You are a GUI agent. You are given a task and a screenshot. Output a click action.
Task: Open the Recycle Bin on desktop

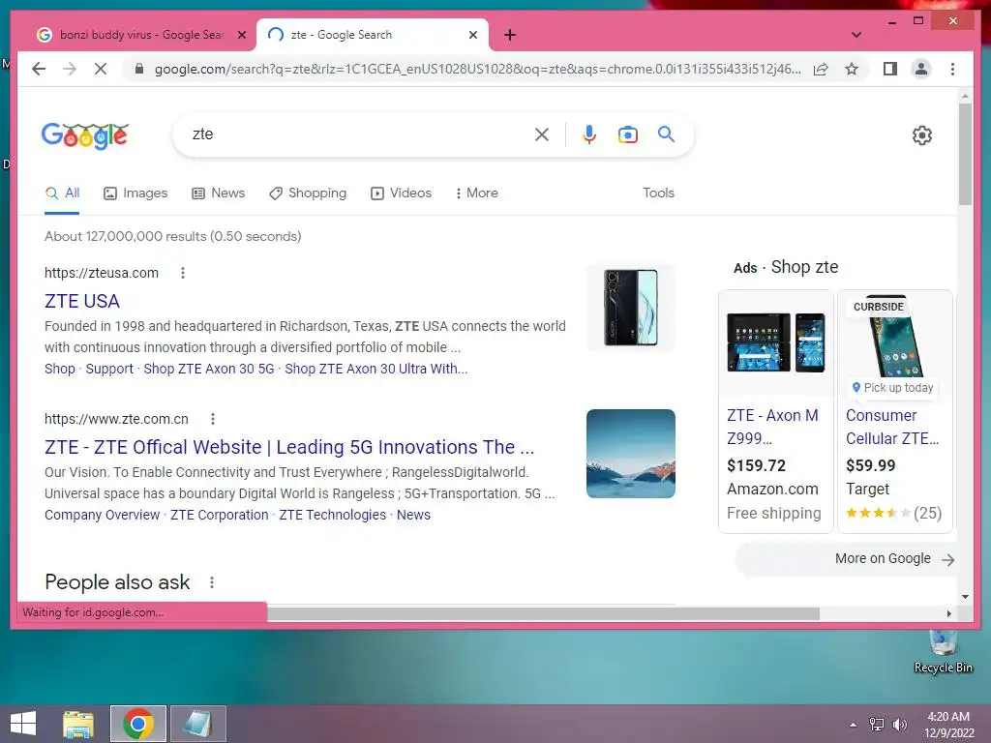coord(943,651)
